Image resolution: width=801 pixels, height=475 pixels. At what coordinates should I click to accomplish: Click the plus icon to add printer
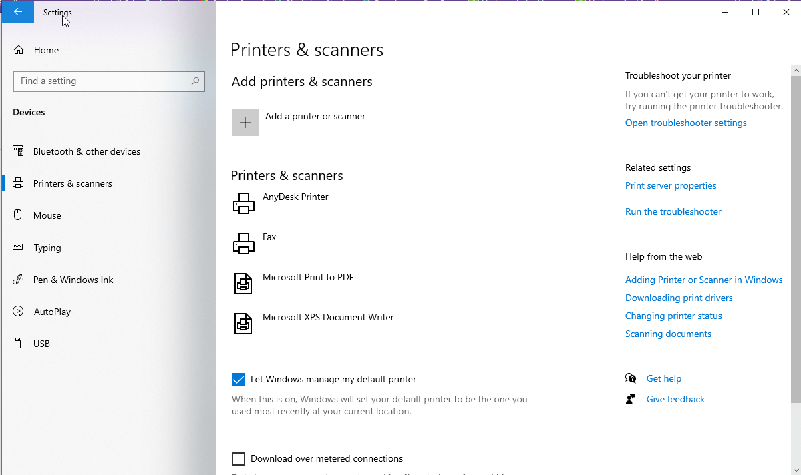pos(245,123)
